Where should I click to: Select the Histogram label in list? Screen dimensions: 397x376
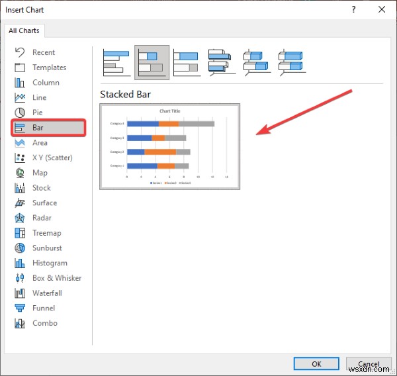(50, 263)
